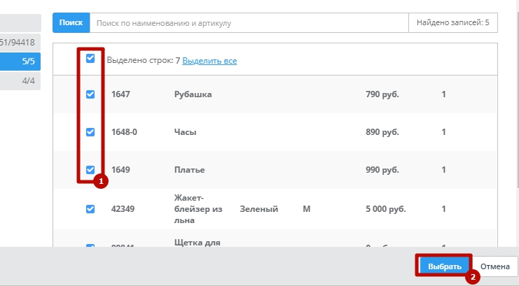
Task: Click the Жакет-блейзер из льна product name
Action: click(x=196, y=208)
